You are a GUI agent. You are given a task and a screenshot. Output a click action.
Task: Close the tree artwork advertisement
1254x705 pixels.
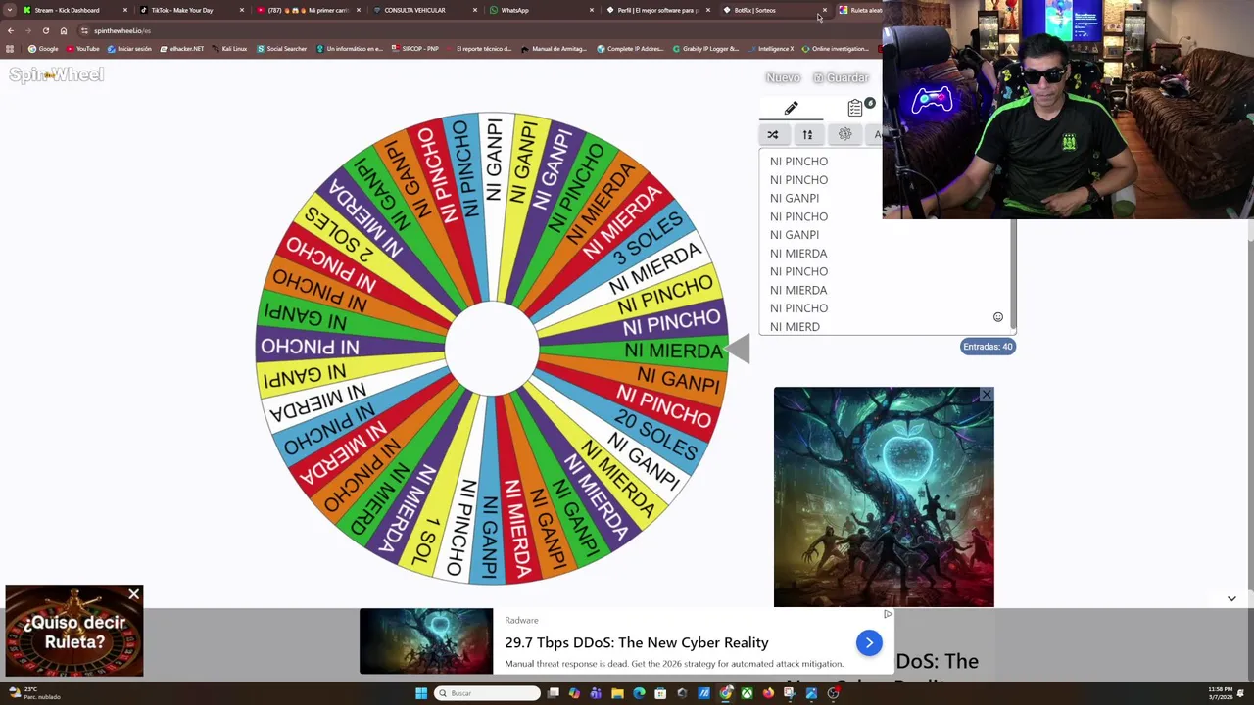pyautogui.click(x=987, y=395)
